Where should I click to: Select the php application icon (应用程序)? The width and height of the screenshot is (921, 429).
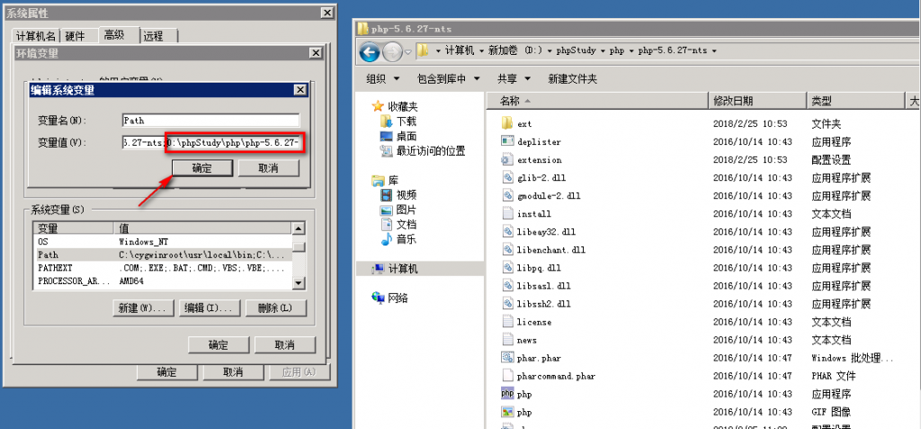(507, 394)
